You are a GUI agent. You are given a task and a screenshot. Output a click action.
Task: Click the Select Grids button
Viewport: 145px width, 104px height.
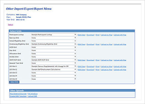point(14,82)
